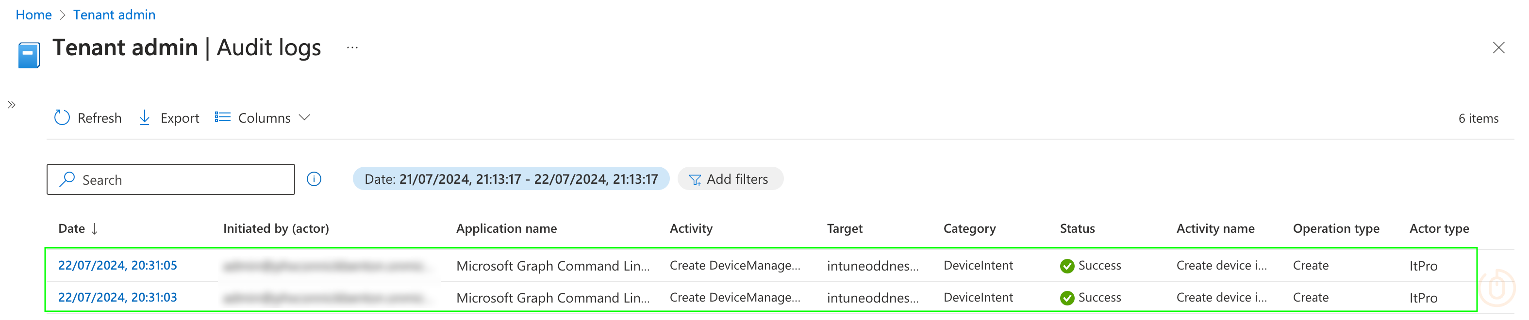Open the 20:31:03 audit log entry

click(117, 298)
